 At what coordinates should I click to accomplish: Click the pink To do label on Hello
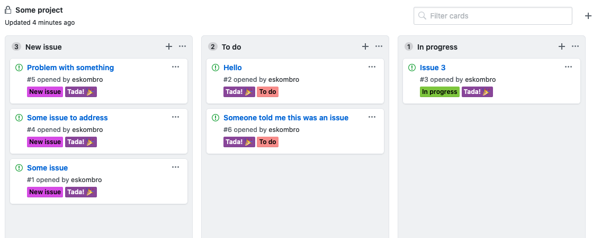268,92
